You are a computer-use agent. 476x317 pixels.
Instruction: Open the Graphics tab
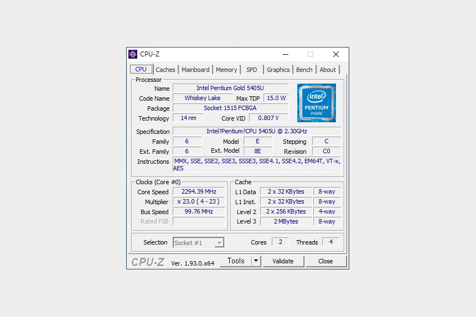pyautogui.click(x=278, y=70)
